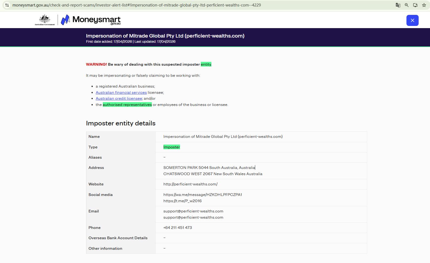Click the site information icon in address bar
The image size is (430, 263).
click(7, 5)
